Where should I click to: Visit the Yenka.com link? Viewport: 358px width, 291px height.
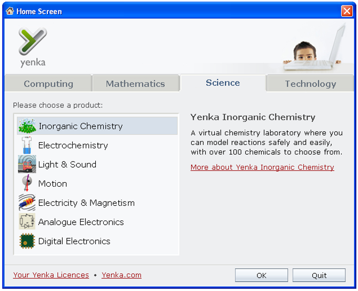[x=122, y=275]
